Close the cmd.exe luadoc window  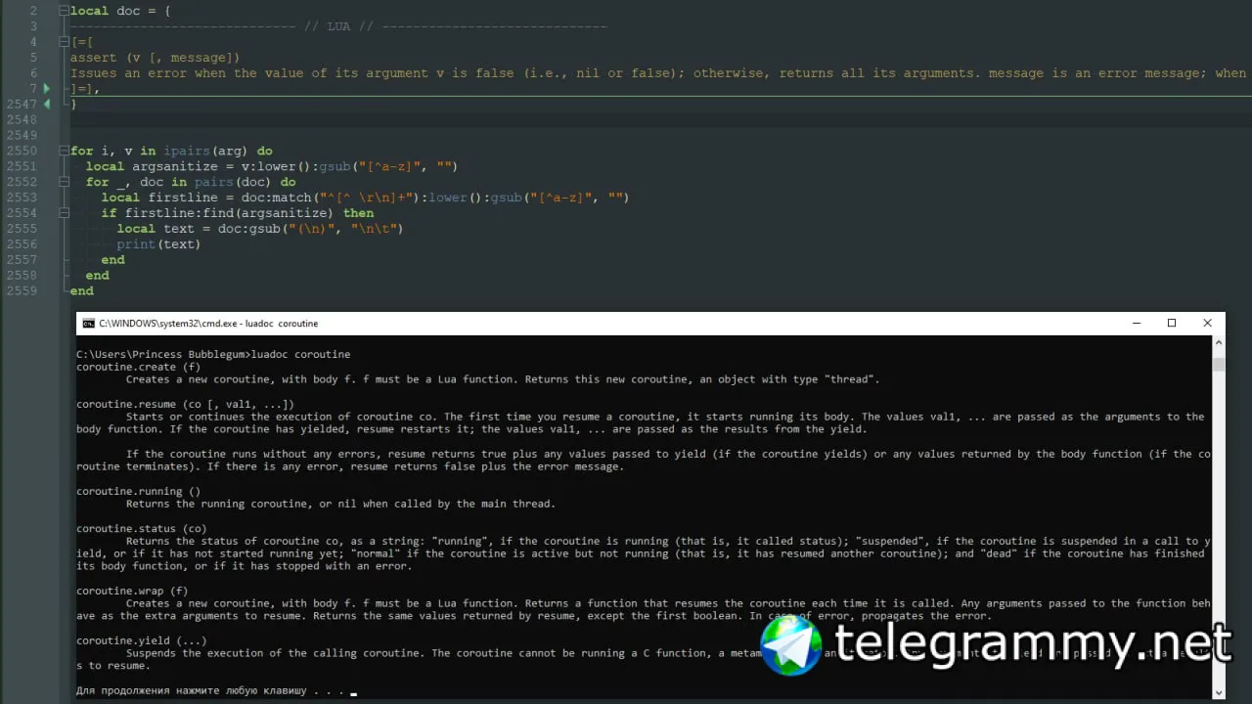(1207, 323)
